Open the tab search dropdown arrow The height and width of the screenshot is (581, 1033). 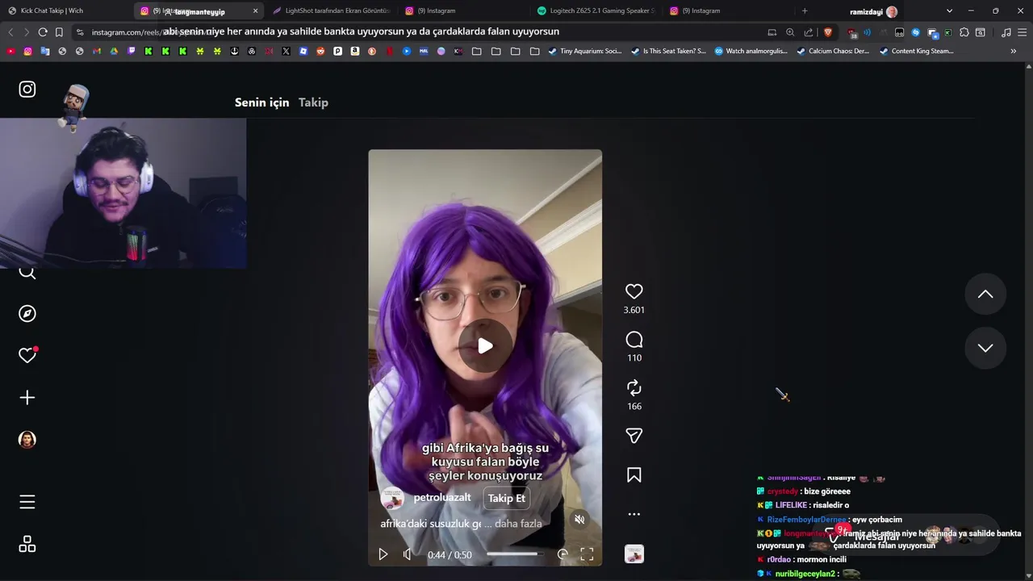(x=949, y=11)
